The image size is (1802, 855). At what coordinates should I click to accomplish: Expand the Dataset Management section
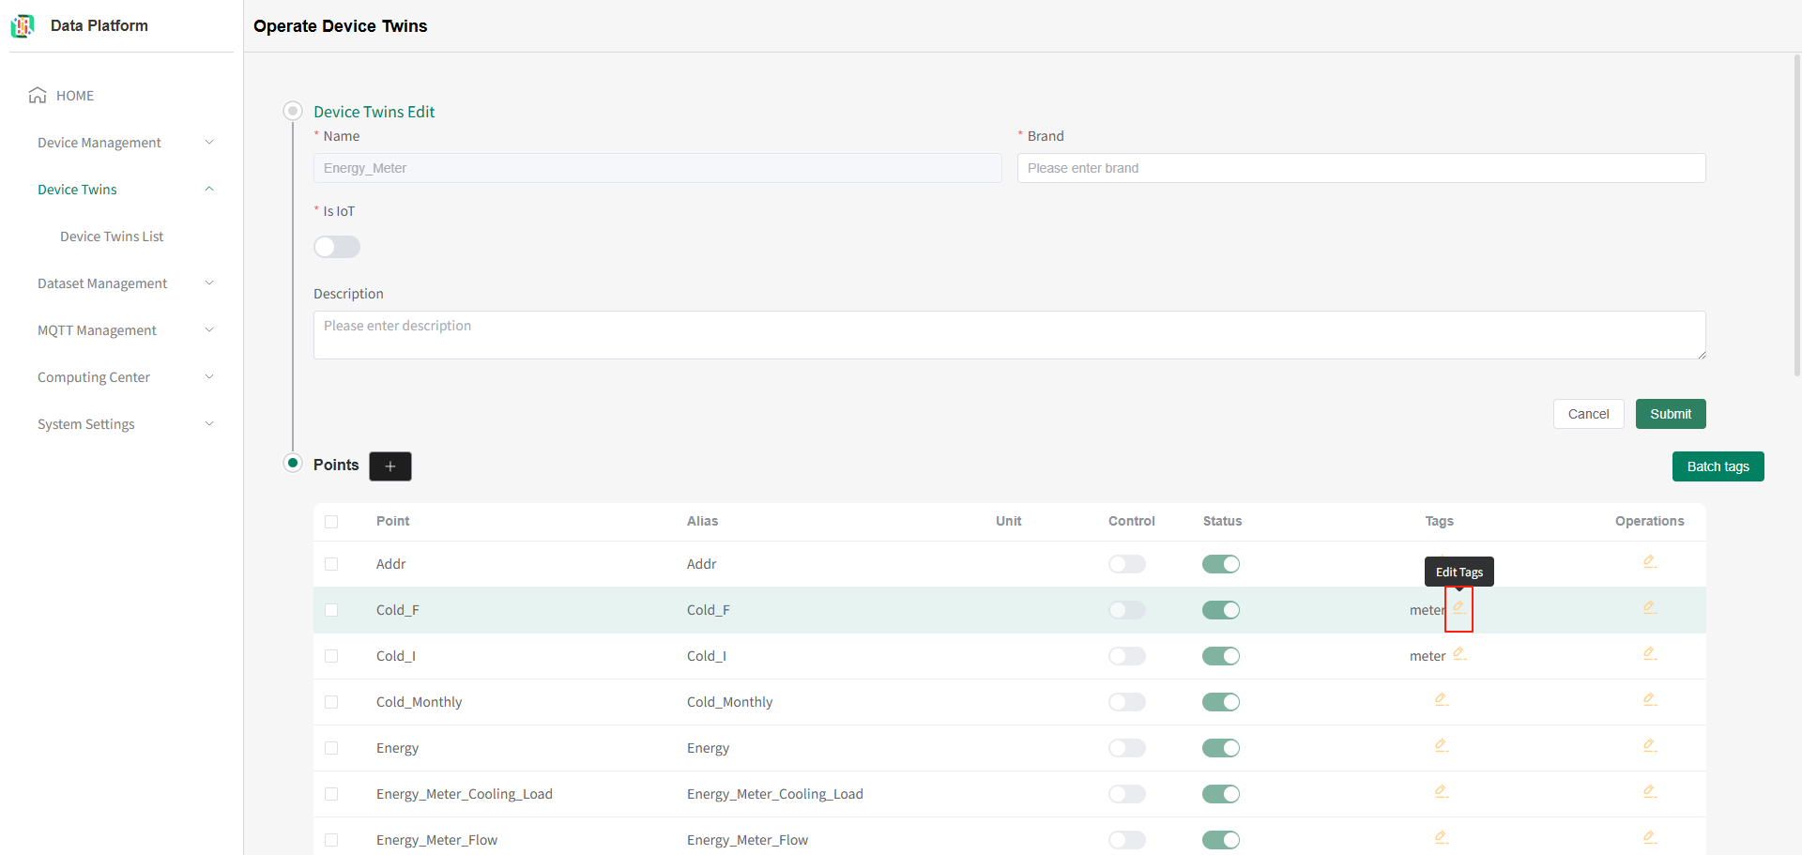click(x=125, y=283)
